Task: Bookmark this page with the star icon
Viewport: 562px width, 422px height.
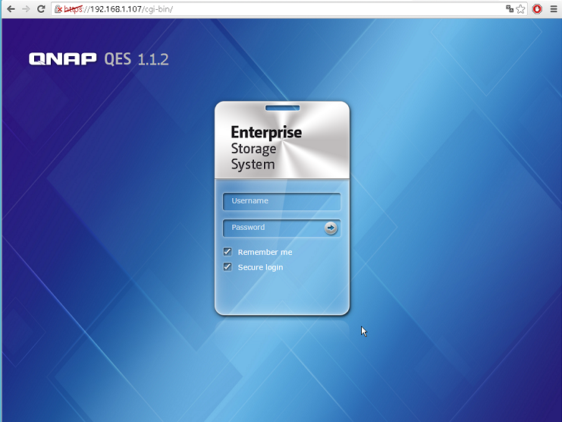Action: pyautogui.click(x=521, y=9)
